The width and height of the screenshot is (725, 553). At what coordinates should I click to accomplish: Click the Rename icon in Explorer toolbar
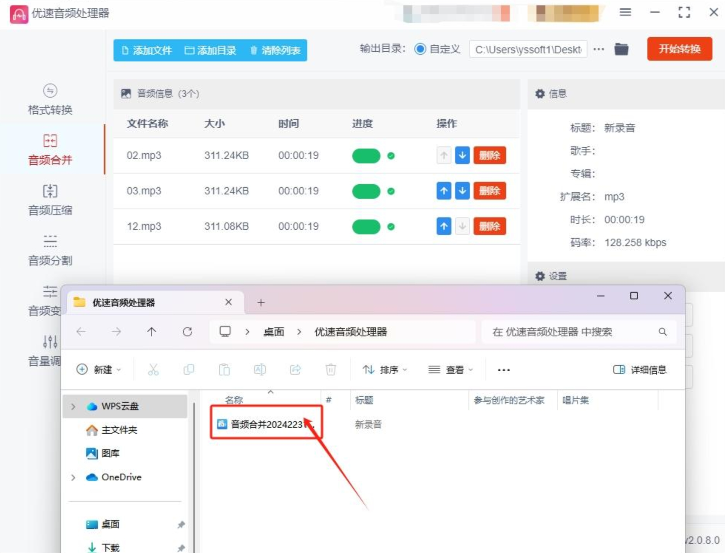(260, 369)
